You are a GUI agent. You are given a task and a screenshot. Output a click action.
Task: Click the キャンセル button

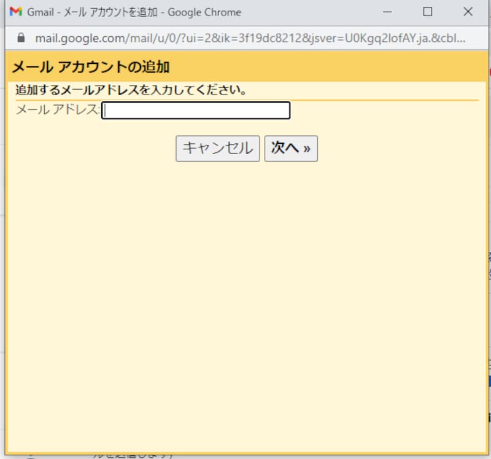pyautogui.click(x=218, y=148)
